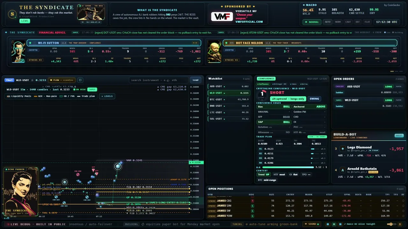Expand the Anchored ABOVE edge row
Viewport: 408px width, 229px height.
click(309, 107)
